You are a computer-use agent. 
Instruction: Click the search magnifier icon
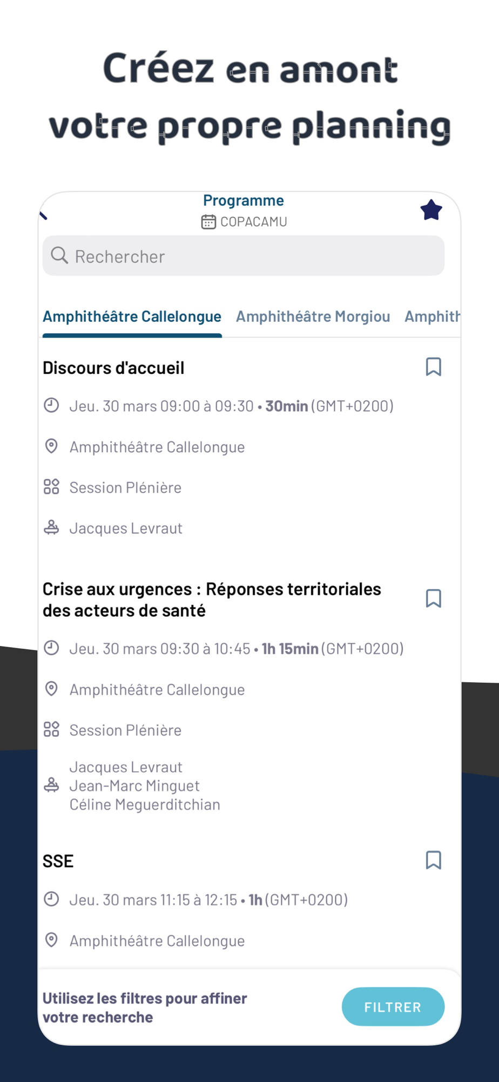59,255
